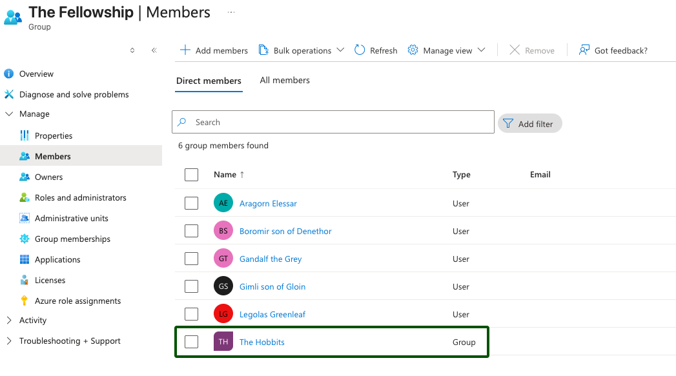
Task: Click the Type column header
Action: [461, 174]
